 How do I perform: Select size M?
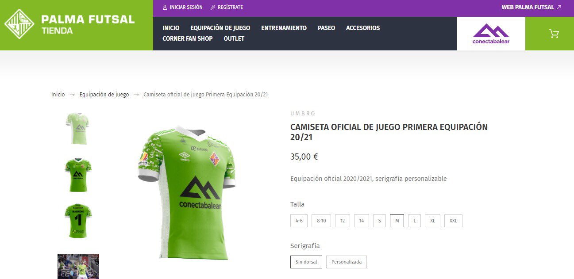click(397, 221)
